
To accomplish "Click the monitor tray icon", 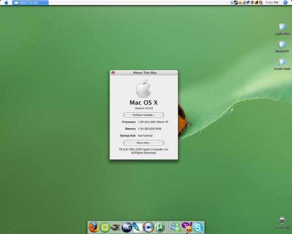I will point(232,2).
